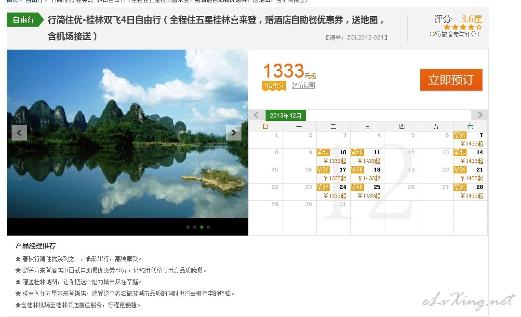The width and height of the screenshot is (521, 317).
Task: Pick December 24 departure date
Action: pos(333,192)
